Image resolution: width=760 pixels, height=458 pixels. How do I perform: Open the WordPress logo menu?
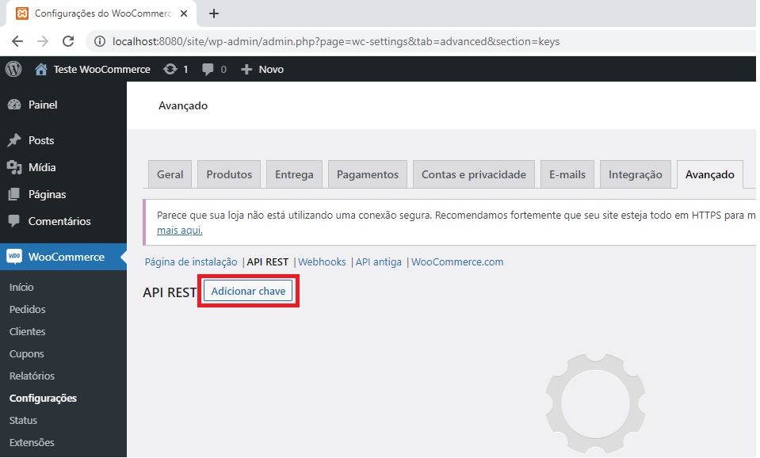tap(13, 69)
